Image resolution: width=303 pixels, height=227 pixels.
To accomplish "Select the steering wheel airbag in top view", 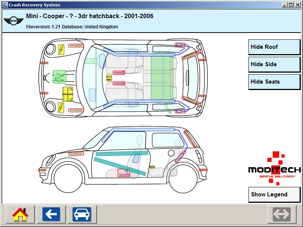I will tap(102, 60).
